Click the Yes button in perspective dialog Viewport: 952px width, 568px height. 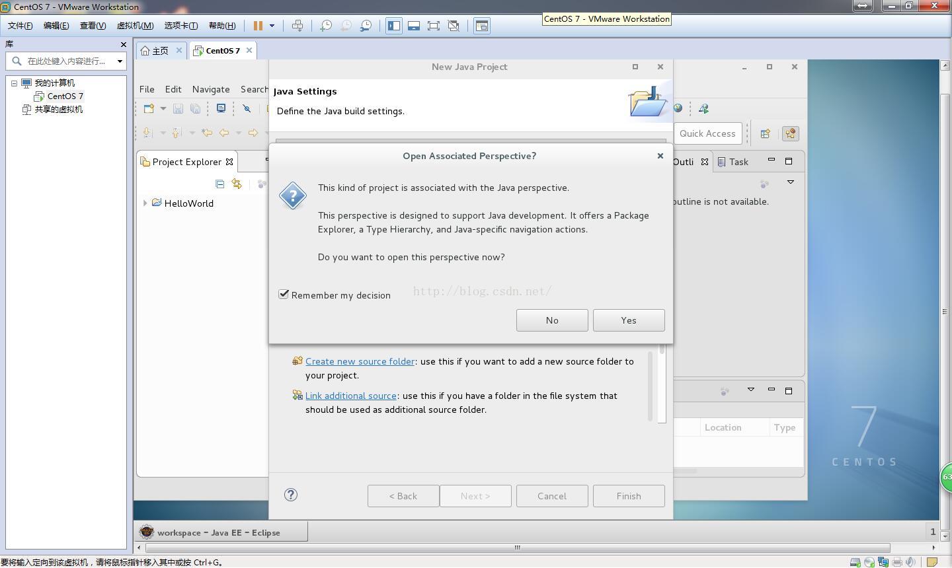click(629, 320)
